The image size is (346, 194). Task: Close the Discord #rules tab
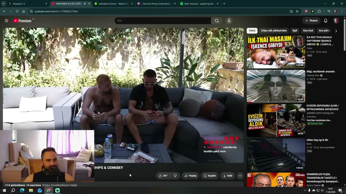[x=175, y=4]
